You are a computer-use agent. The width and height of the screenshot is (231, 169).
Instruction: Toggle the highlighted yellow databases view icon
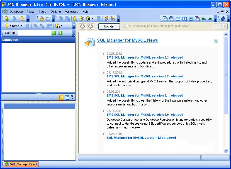[x=61, y=97]
